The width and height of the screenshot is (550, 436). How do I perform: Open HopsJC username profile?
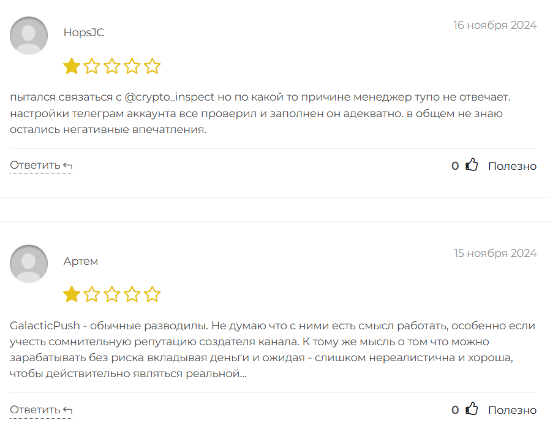[x=84, y=33]
